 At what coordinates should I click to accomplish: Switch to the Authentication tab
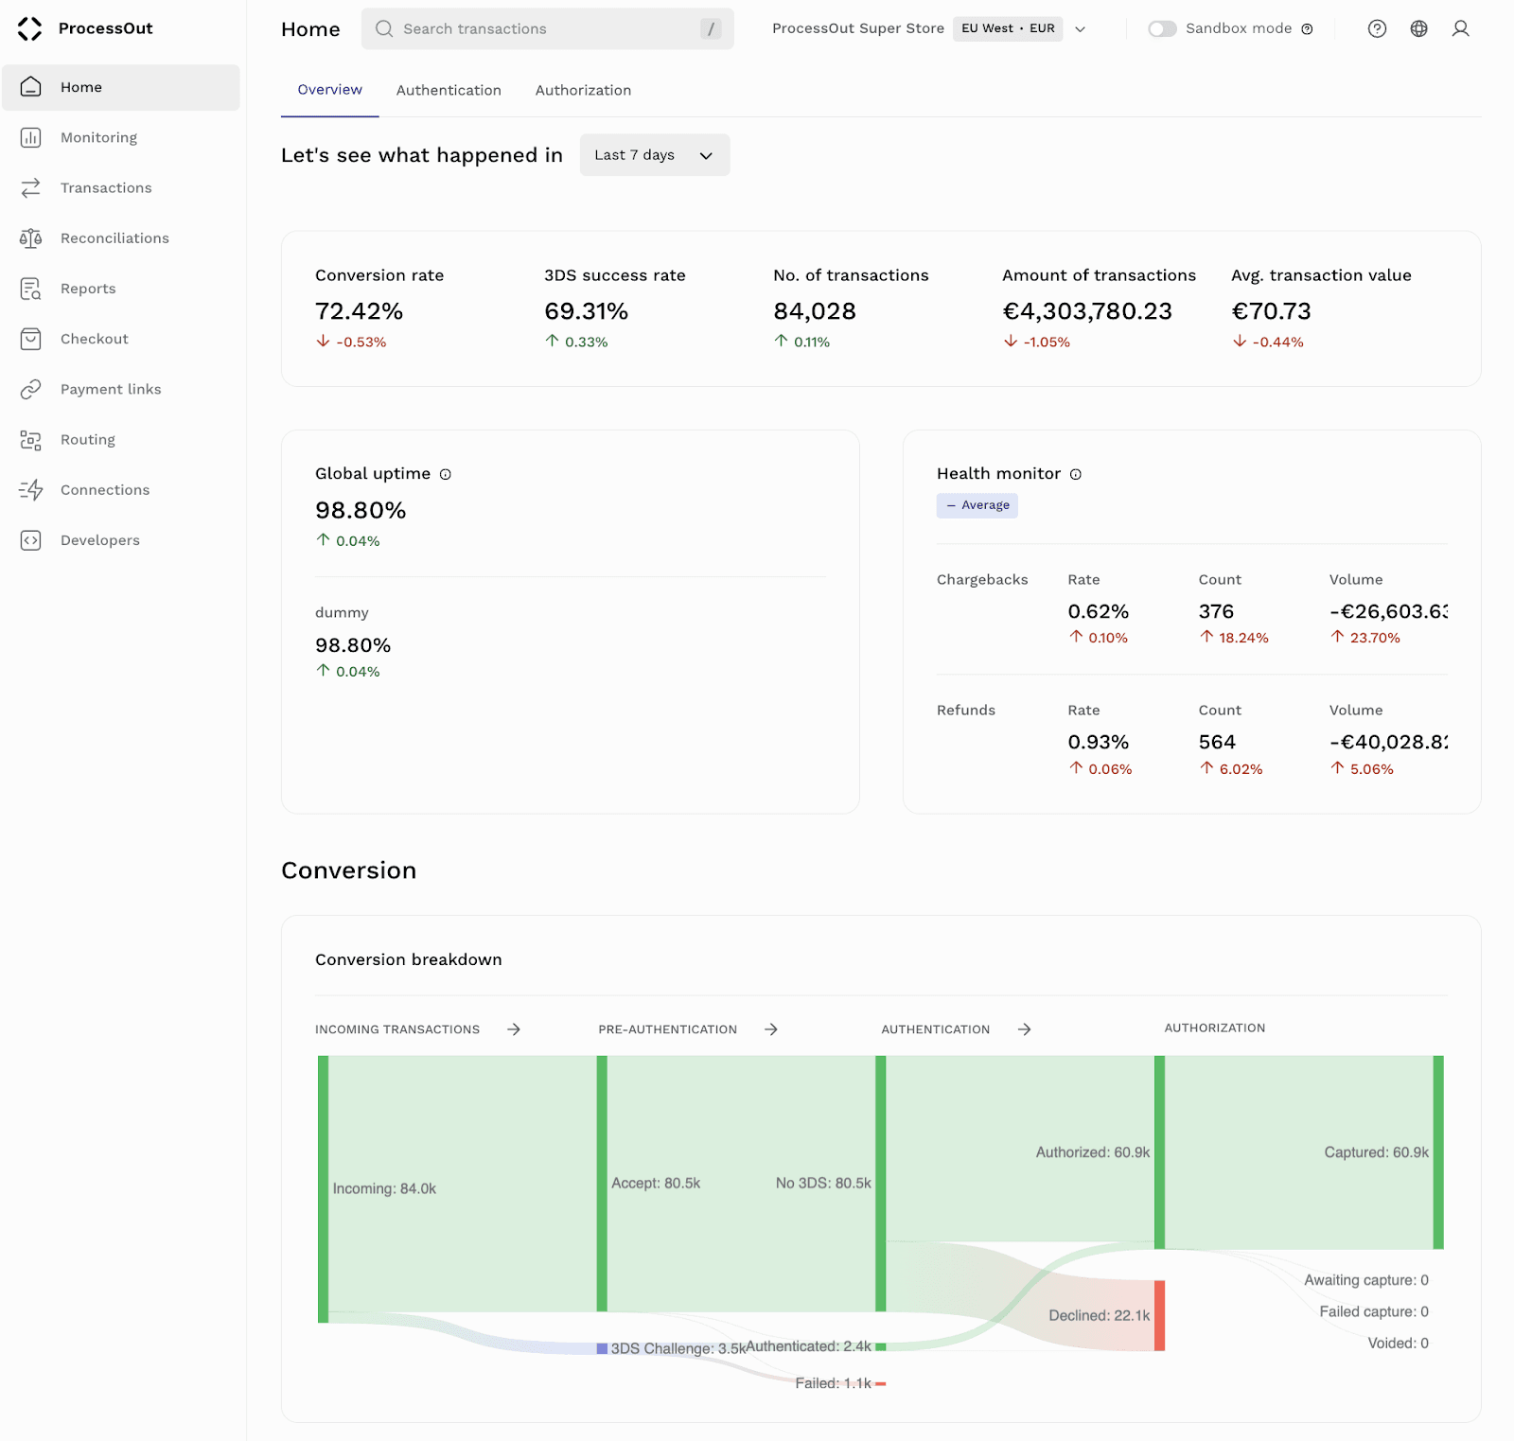coord(449,90)
